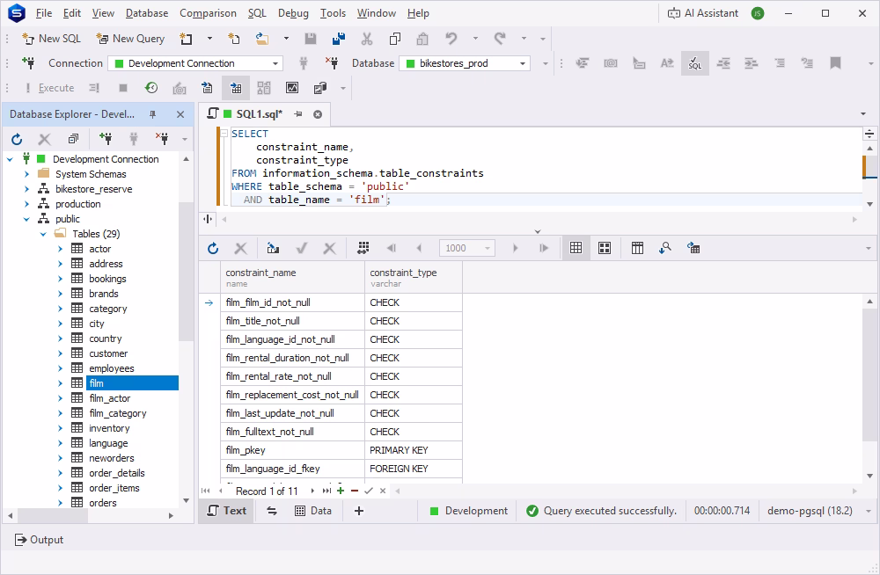
Task: Switch to the Data view tab
Action: tap(313, 511)
